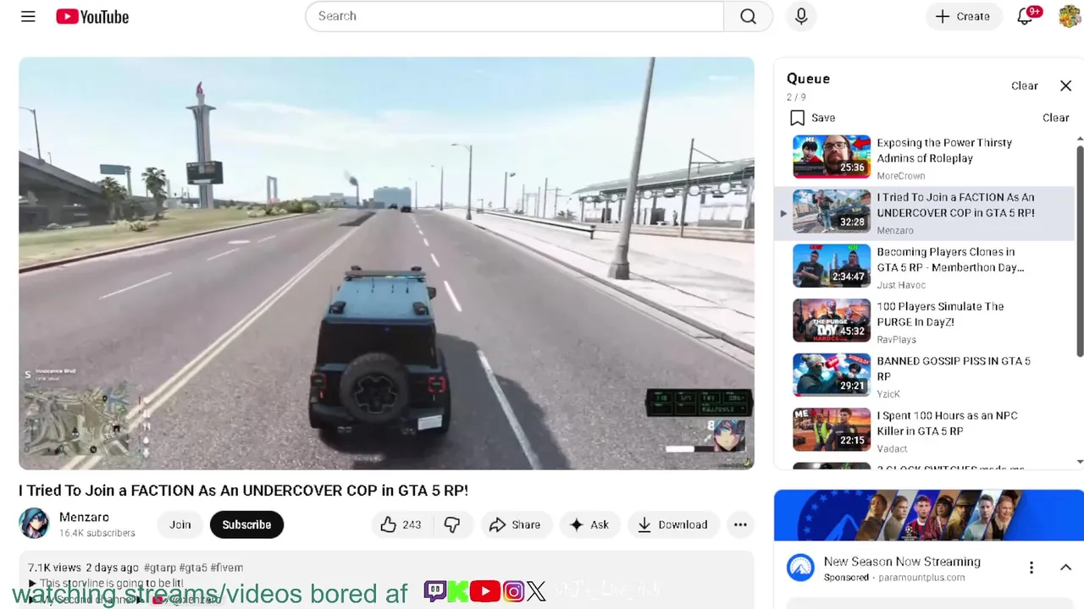Open the Share dialog
This screenshot has width=1084, height=609.
516,524
